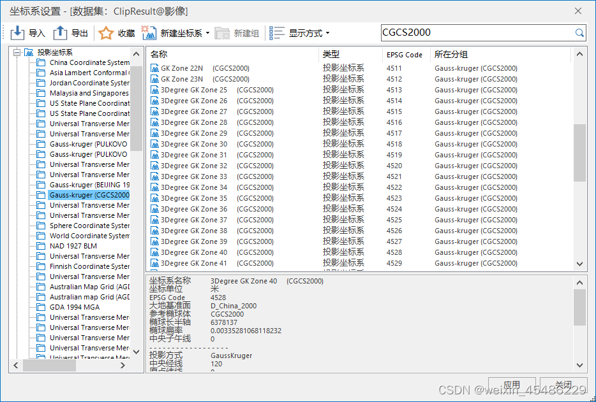The height and width of the screenshot is (402, 596).
Task: Select the Gauss-kruger (BEIJING 19 tree item
Action: pyautogui.click(x=90, y=185)
